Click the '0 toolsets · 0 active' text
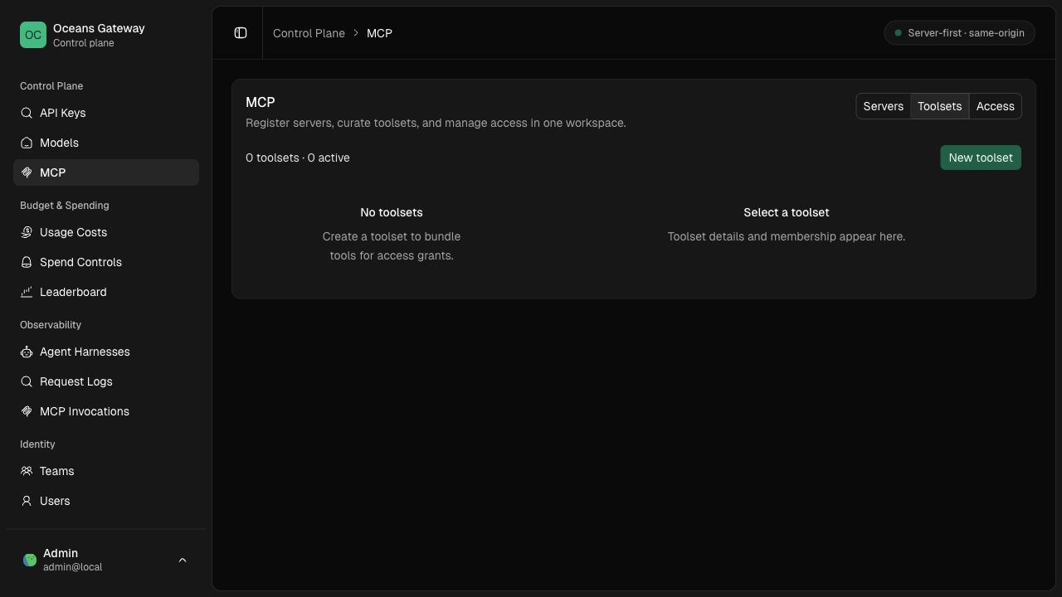Image resolution: width=1062 pixels, height=597 pixels. pyautogui.click(x=298, y=158)
